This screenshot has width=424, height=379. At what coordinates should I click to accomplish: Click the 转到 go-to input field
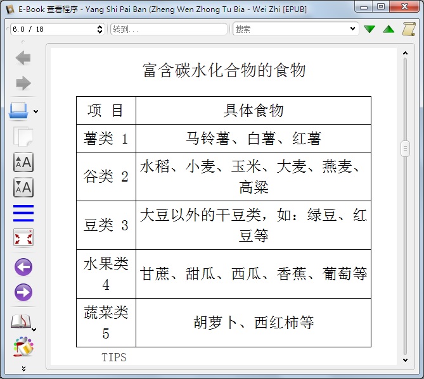169,29
